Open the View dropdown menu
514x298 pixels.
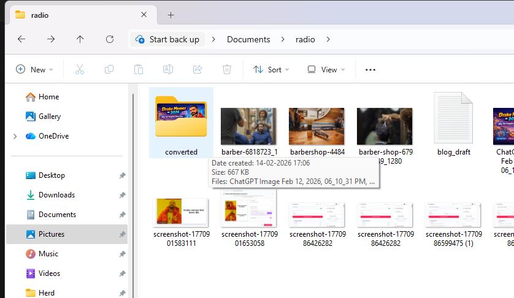point(326,69)
